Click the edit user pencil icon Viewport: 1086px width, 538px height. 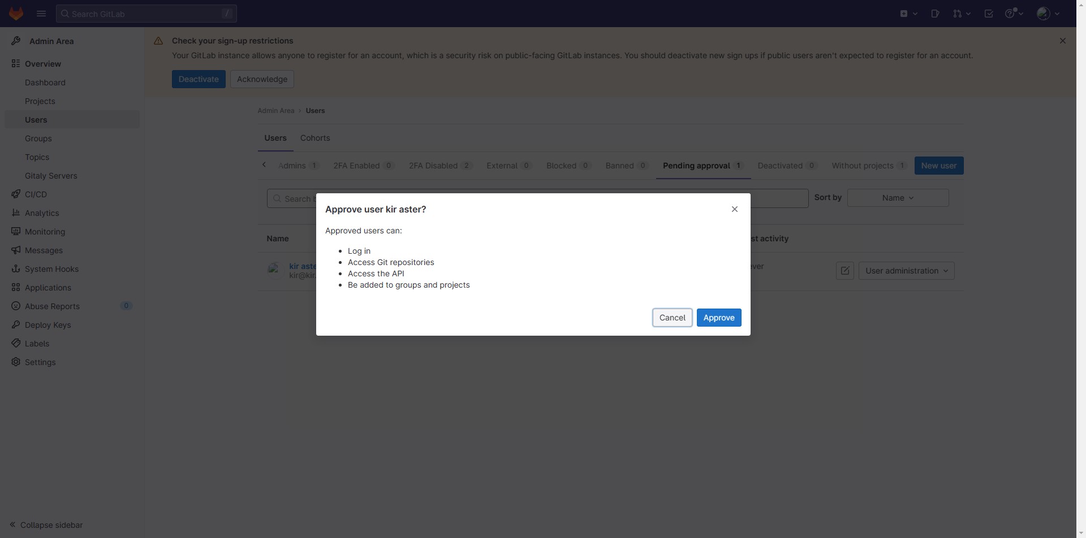(845, 271)
